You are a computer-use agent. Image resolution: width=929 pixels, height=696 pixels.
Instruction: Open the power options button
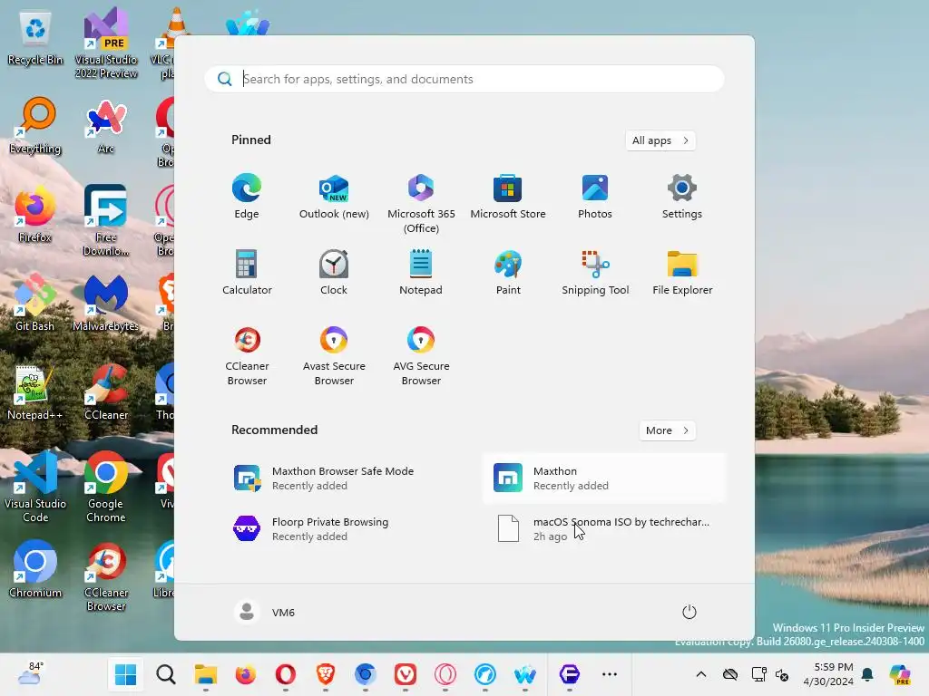[x=689, y=612]
